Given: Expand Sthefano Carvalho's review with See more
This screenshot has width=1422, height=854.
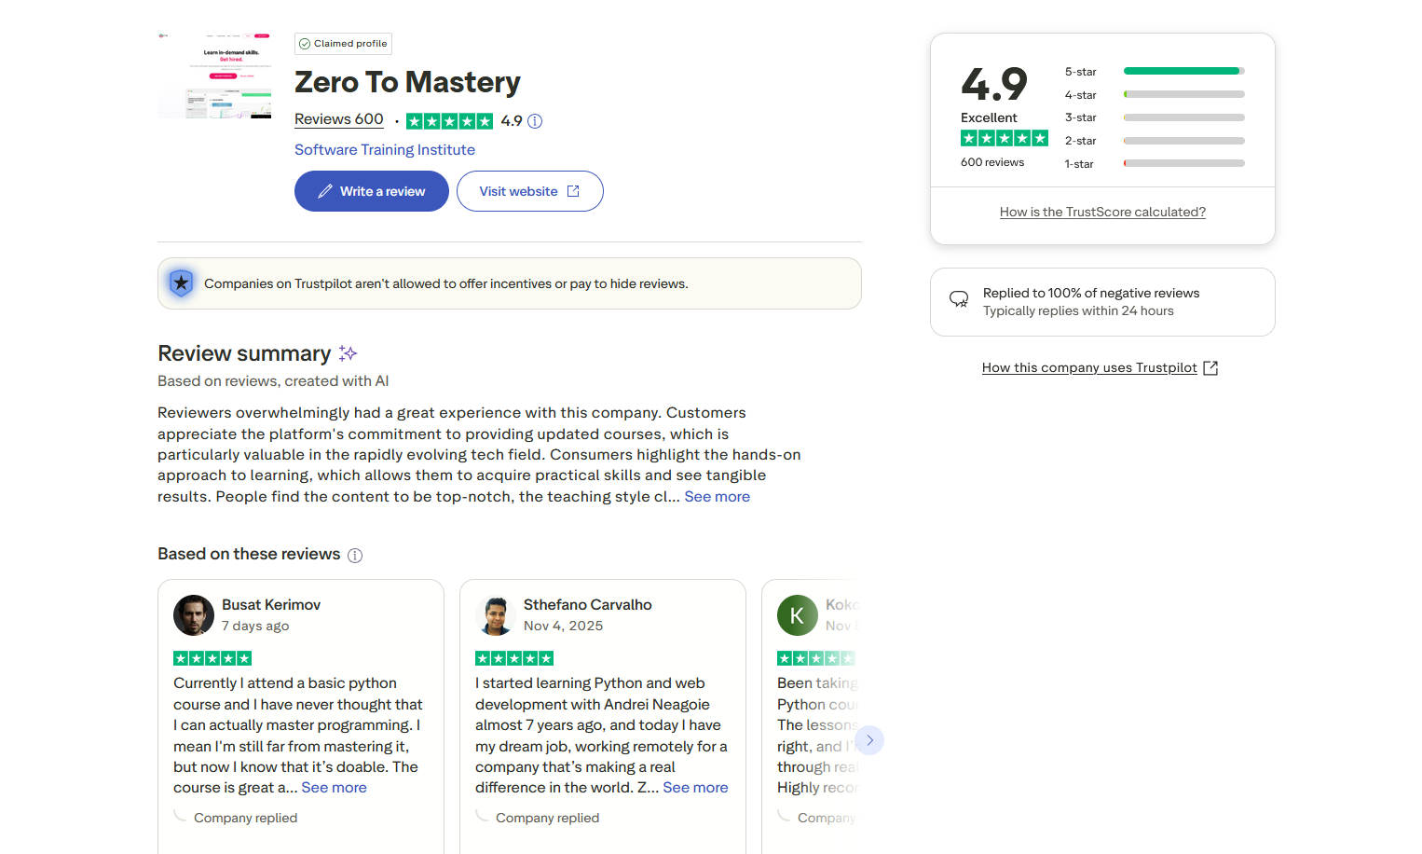Looking at the screenshot, I should click(x=696, y=788).
